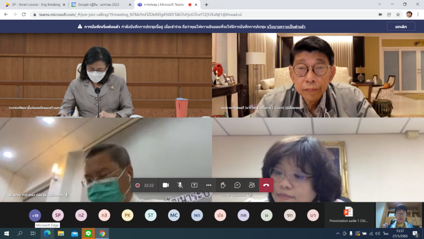Open Task View on the taskbar

pos(33,233)
